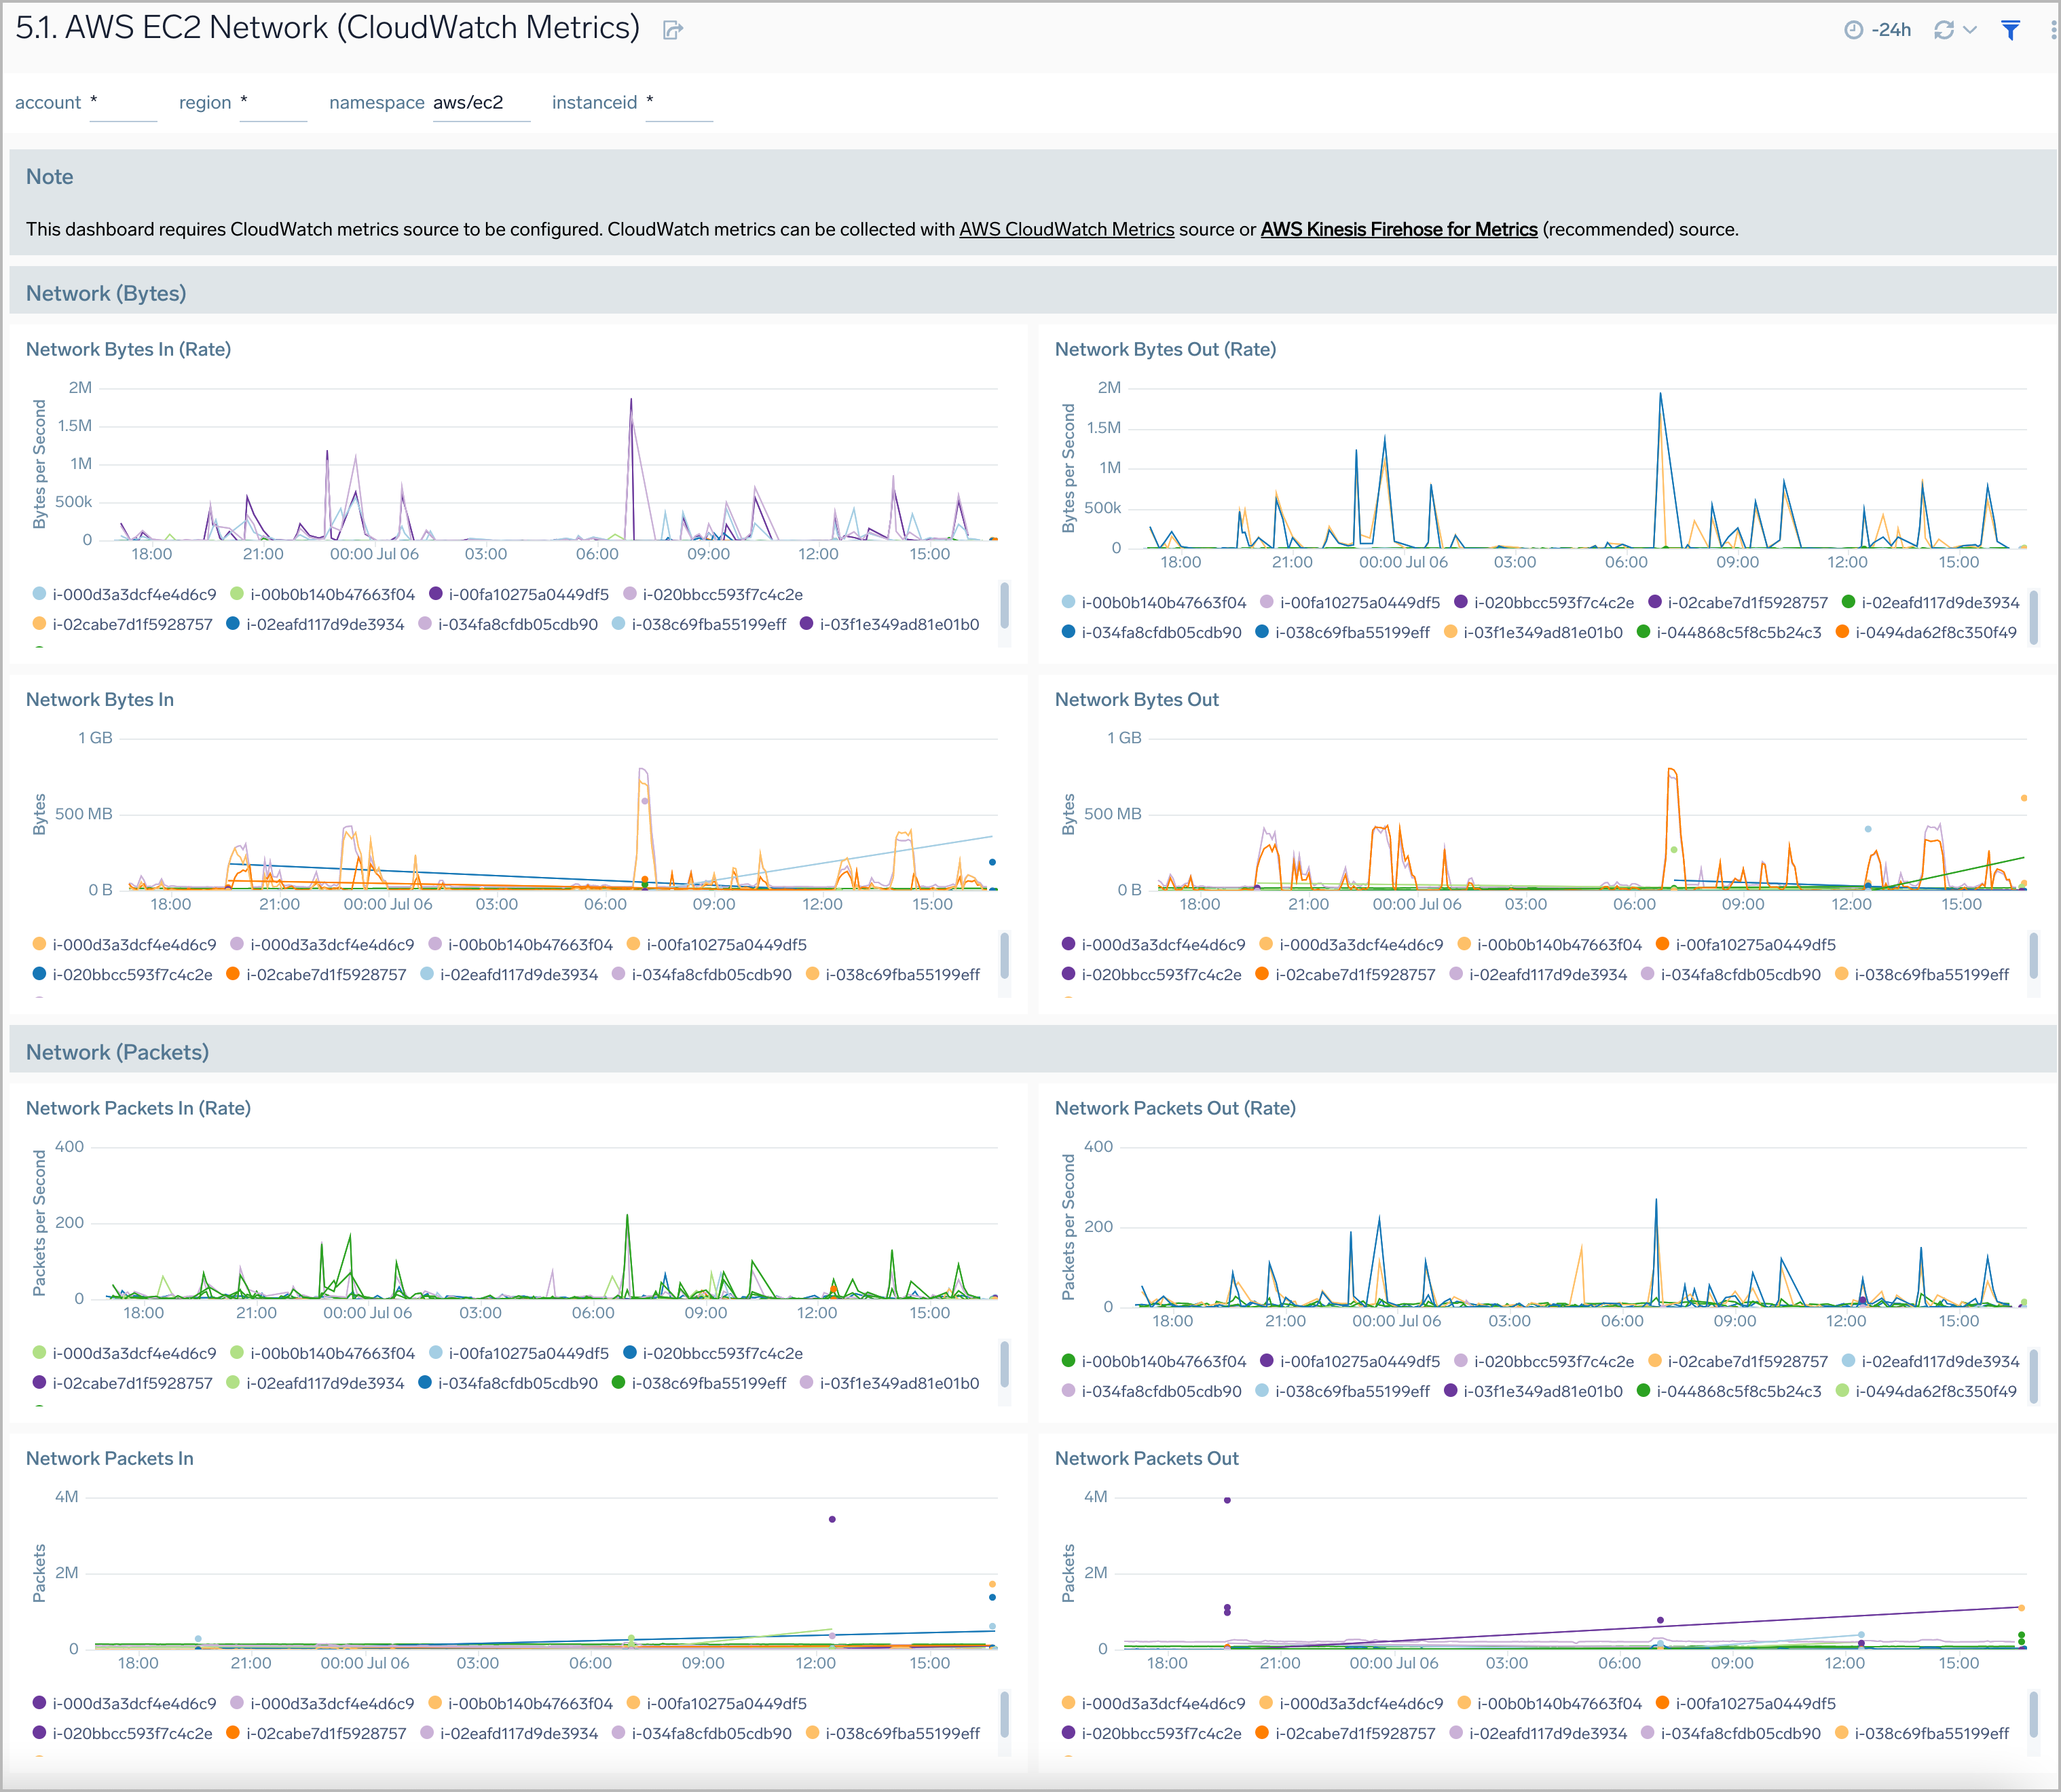The width and height of the screenshot is (2061, 1792).
Task: Toggle i-02eafd117d9de3934 in Packets Out (Rate) legend
Action: tap(1930, 1361)
